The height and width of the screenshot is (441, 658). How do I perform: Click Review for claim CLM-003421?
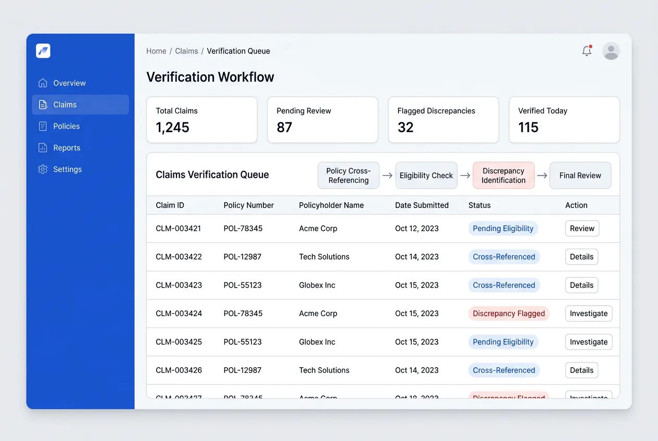[582, 228]
